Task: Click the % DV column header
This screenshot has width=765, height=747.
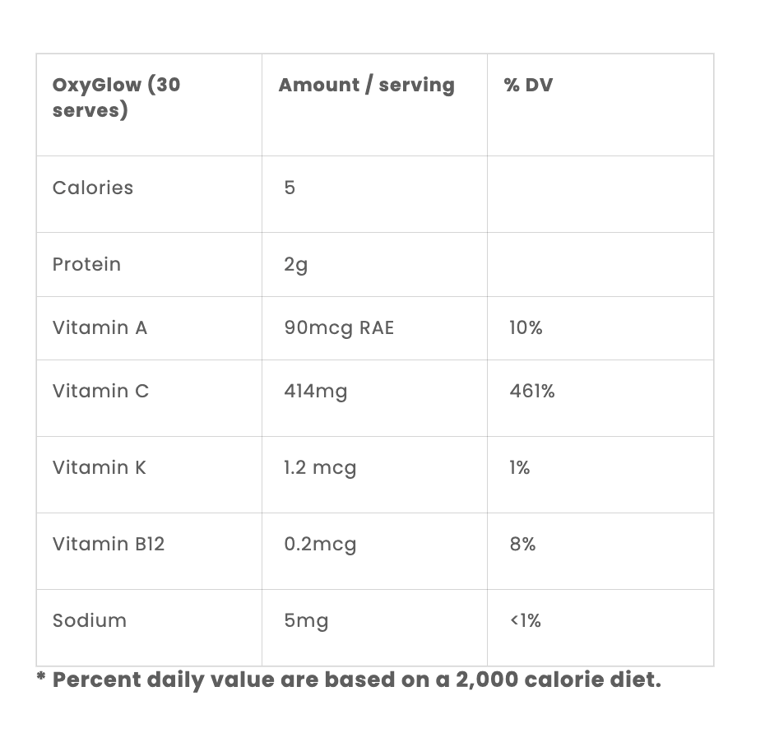Action: click(528, 85)
